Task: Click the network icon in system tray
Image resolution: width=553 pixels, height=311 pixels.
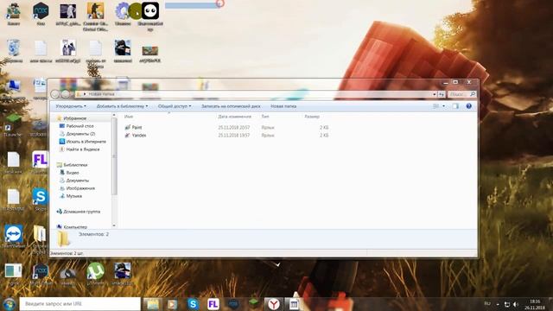Action: coord(507,304)
